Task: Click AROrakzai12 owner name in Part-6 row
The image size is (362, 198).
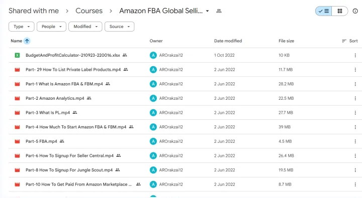Action: 171,155
